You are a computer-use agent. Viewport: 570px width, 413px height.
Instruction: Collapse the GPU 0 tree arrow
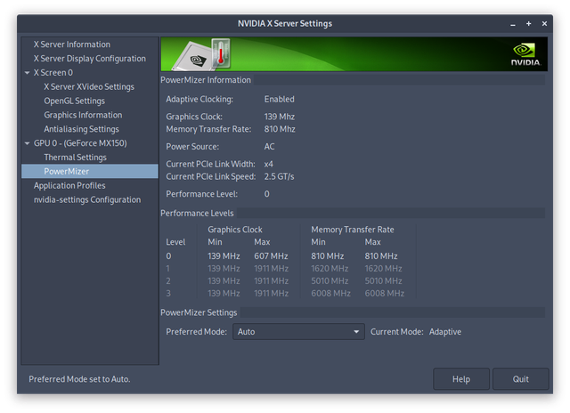pyautogui.click(x=27, y=143)
